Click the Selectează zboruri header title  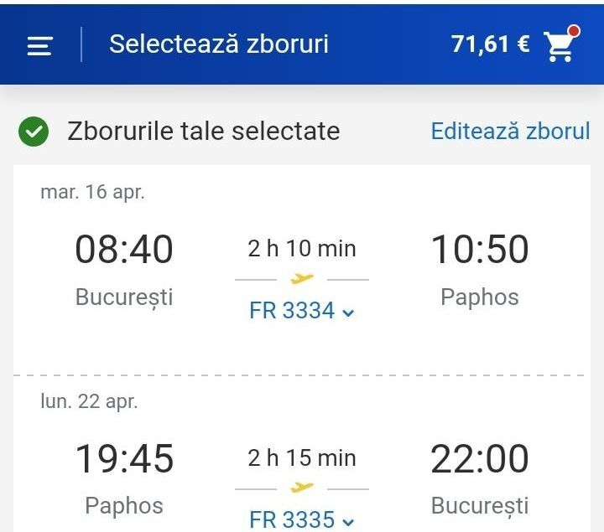pos(218,44)
